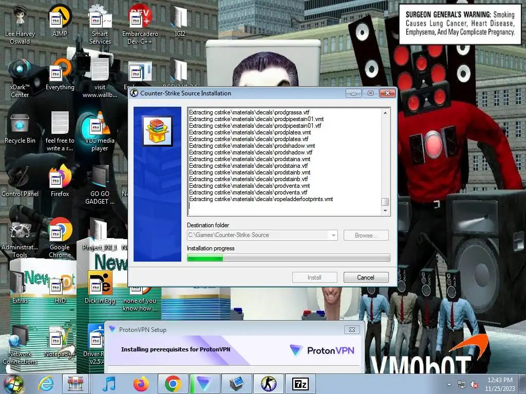The height and width of the screenshot is (394, 526).
Task: Open the Recycle Bin
Action: pos(20,129)
